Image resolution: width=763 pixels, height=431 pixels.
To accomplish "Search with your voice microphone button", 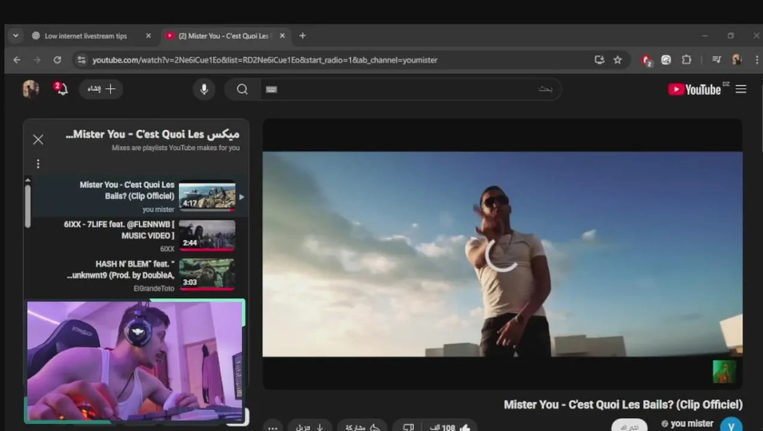I will pos(204,89).
